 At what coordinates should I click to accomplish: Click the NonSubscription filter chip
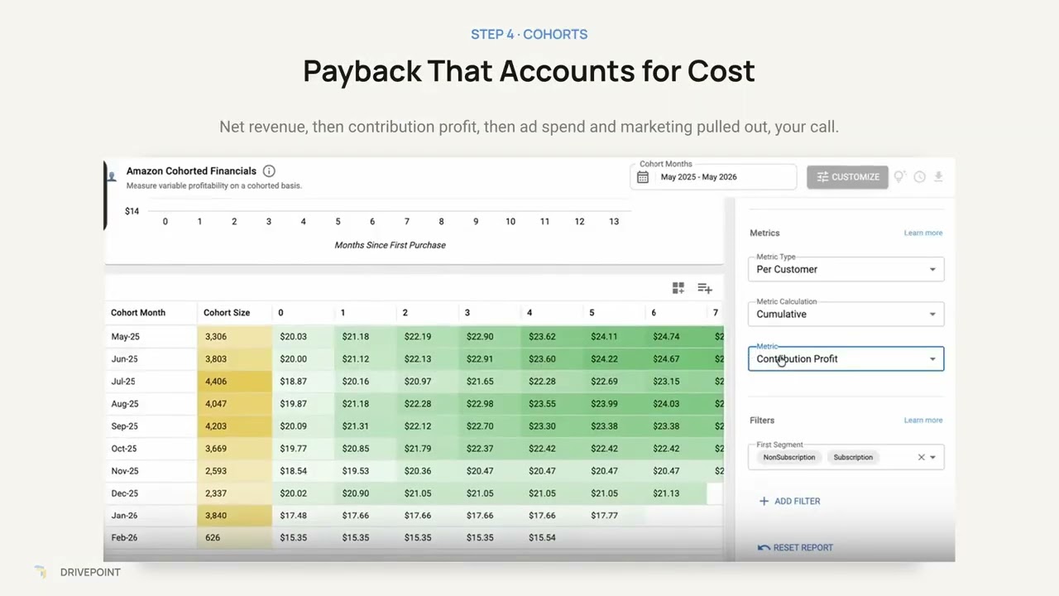tap(789, 457)
